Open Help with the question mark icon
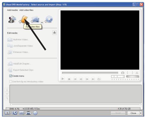 point(35,113)
